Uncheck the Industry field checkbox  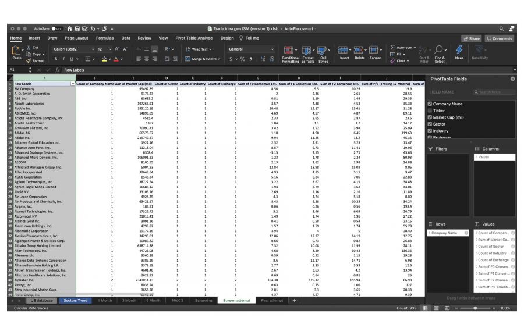430,131
